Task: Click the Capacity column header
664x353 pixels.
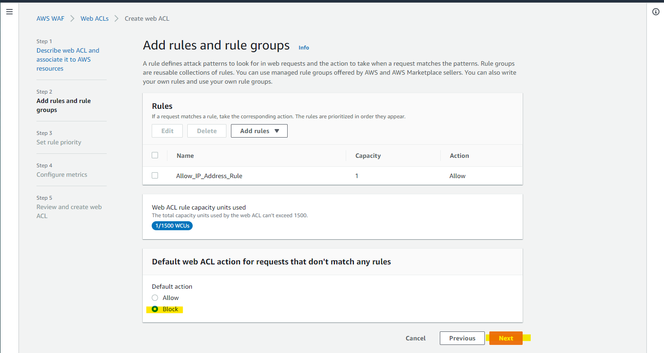Action: point(368,156)
